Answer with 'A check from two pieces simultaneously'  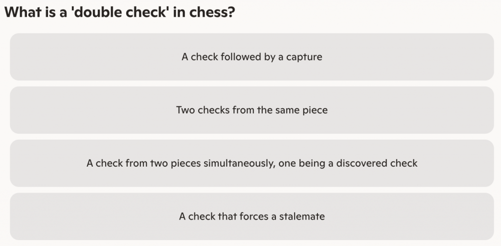[251, 163]
